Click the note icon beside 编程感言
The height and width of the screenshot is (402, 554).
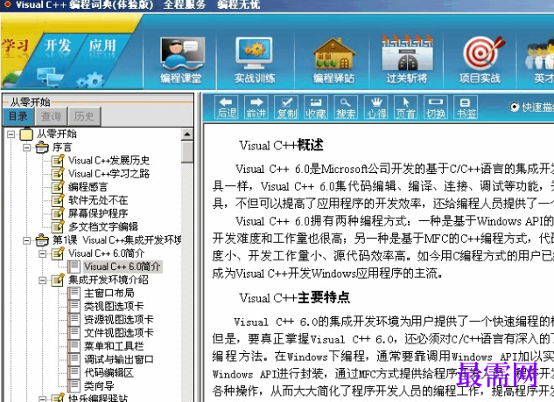click(58, 187)
